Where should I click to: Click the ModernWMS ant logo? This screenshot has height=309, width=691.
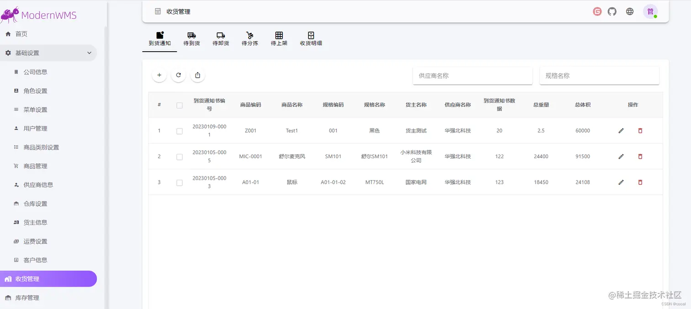(10, 15)
